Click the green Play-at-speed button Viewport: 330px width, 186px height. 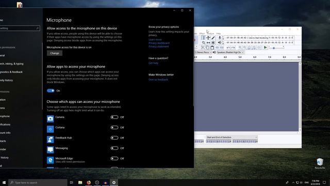point(265,48)
